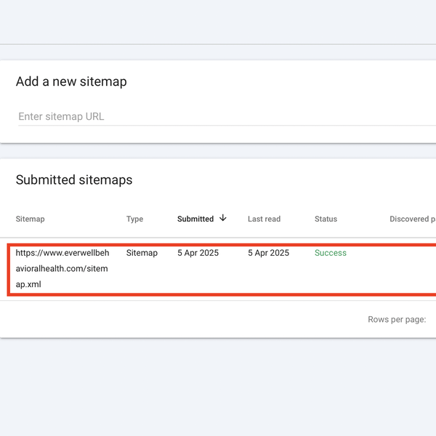Click the Rows per page label
The width and height of the screenshot is (436, 436).
point(397,319)
